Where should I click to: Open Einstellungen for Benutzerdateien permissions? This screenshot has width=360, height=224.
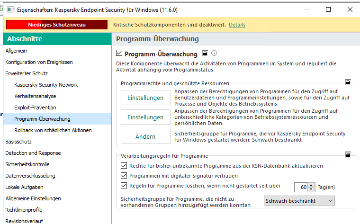click(145, 98)
